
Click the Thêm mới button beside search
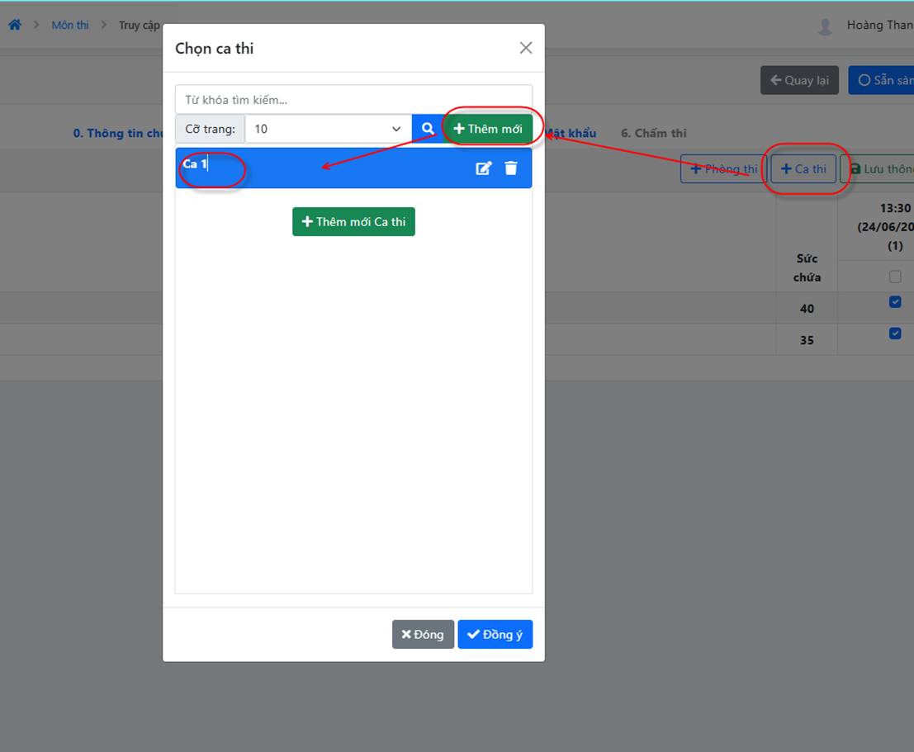coord(488,129)
